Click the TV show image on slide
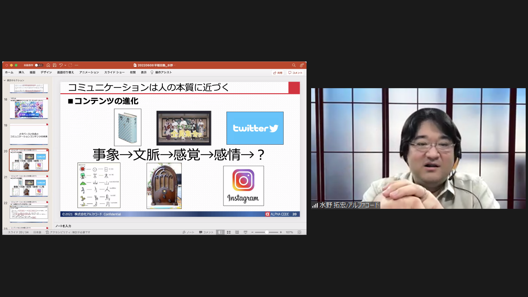Screen dimensions: 528x297 (x=184, y=128)
